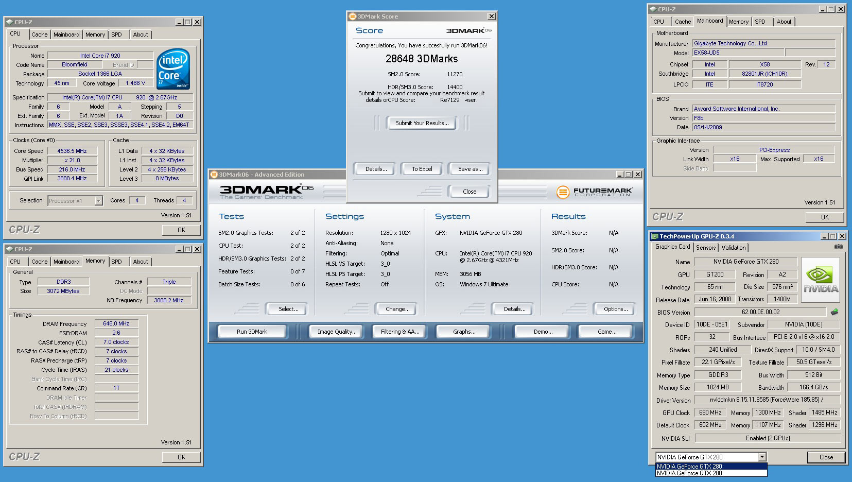Select second NVIDIA GeForce GTX 280 list entry
The image size is (852, 482).
tap(711, 473)
